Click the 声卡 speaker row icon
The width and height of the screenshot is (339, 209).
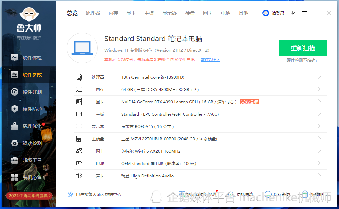[79, 176]
